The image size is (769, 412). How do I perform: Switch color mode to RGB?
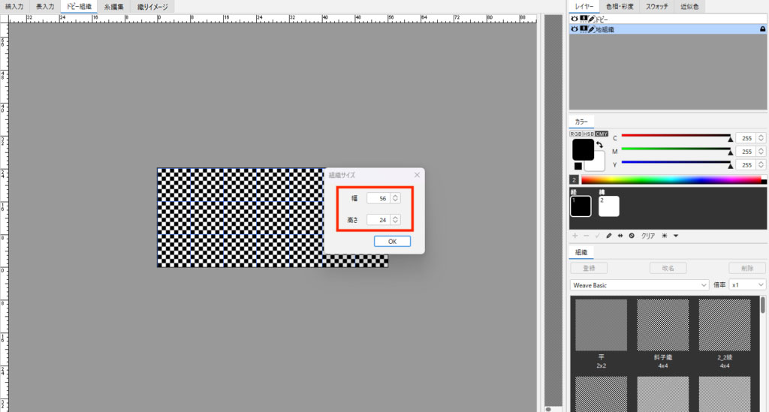tap(576, 134)
